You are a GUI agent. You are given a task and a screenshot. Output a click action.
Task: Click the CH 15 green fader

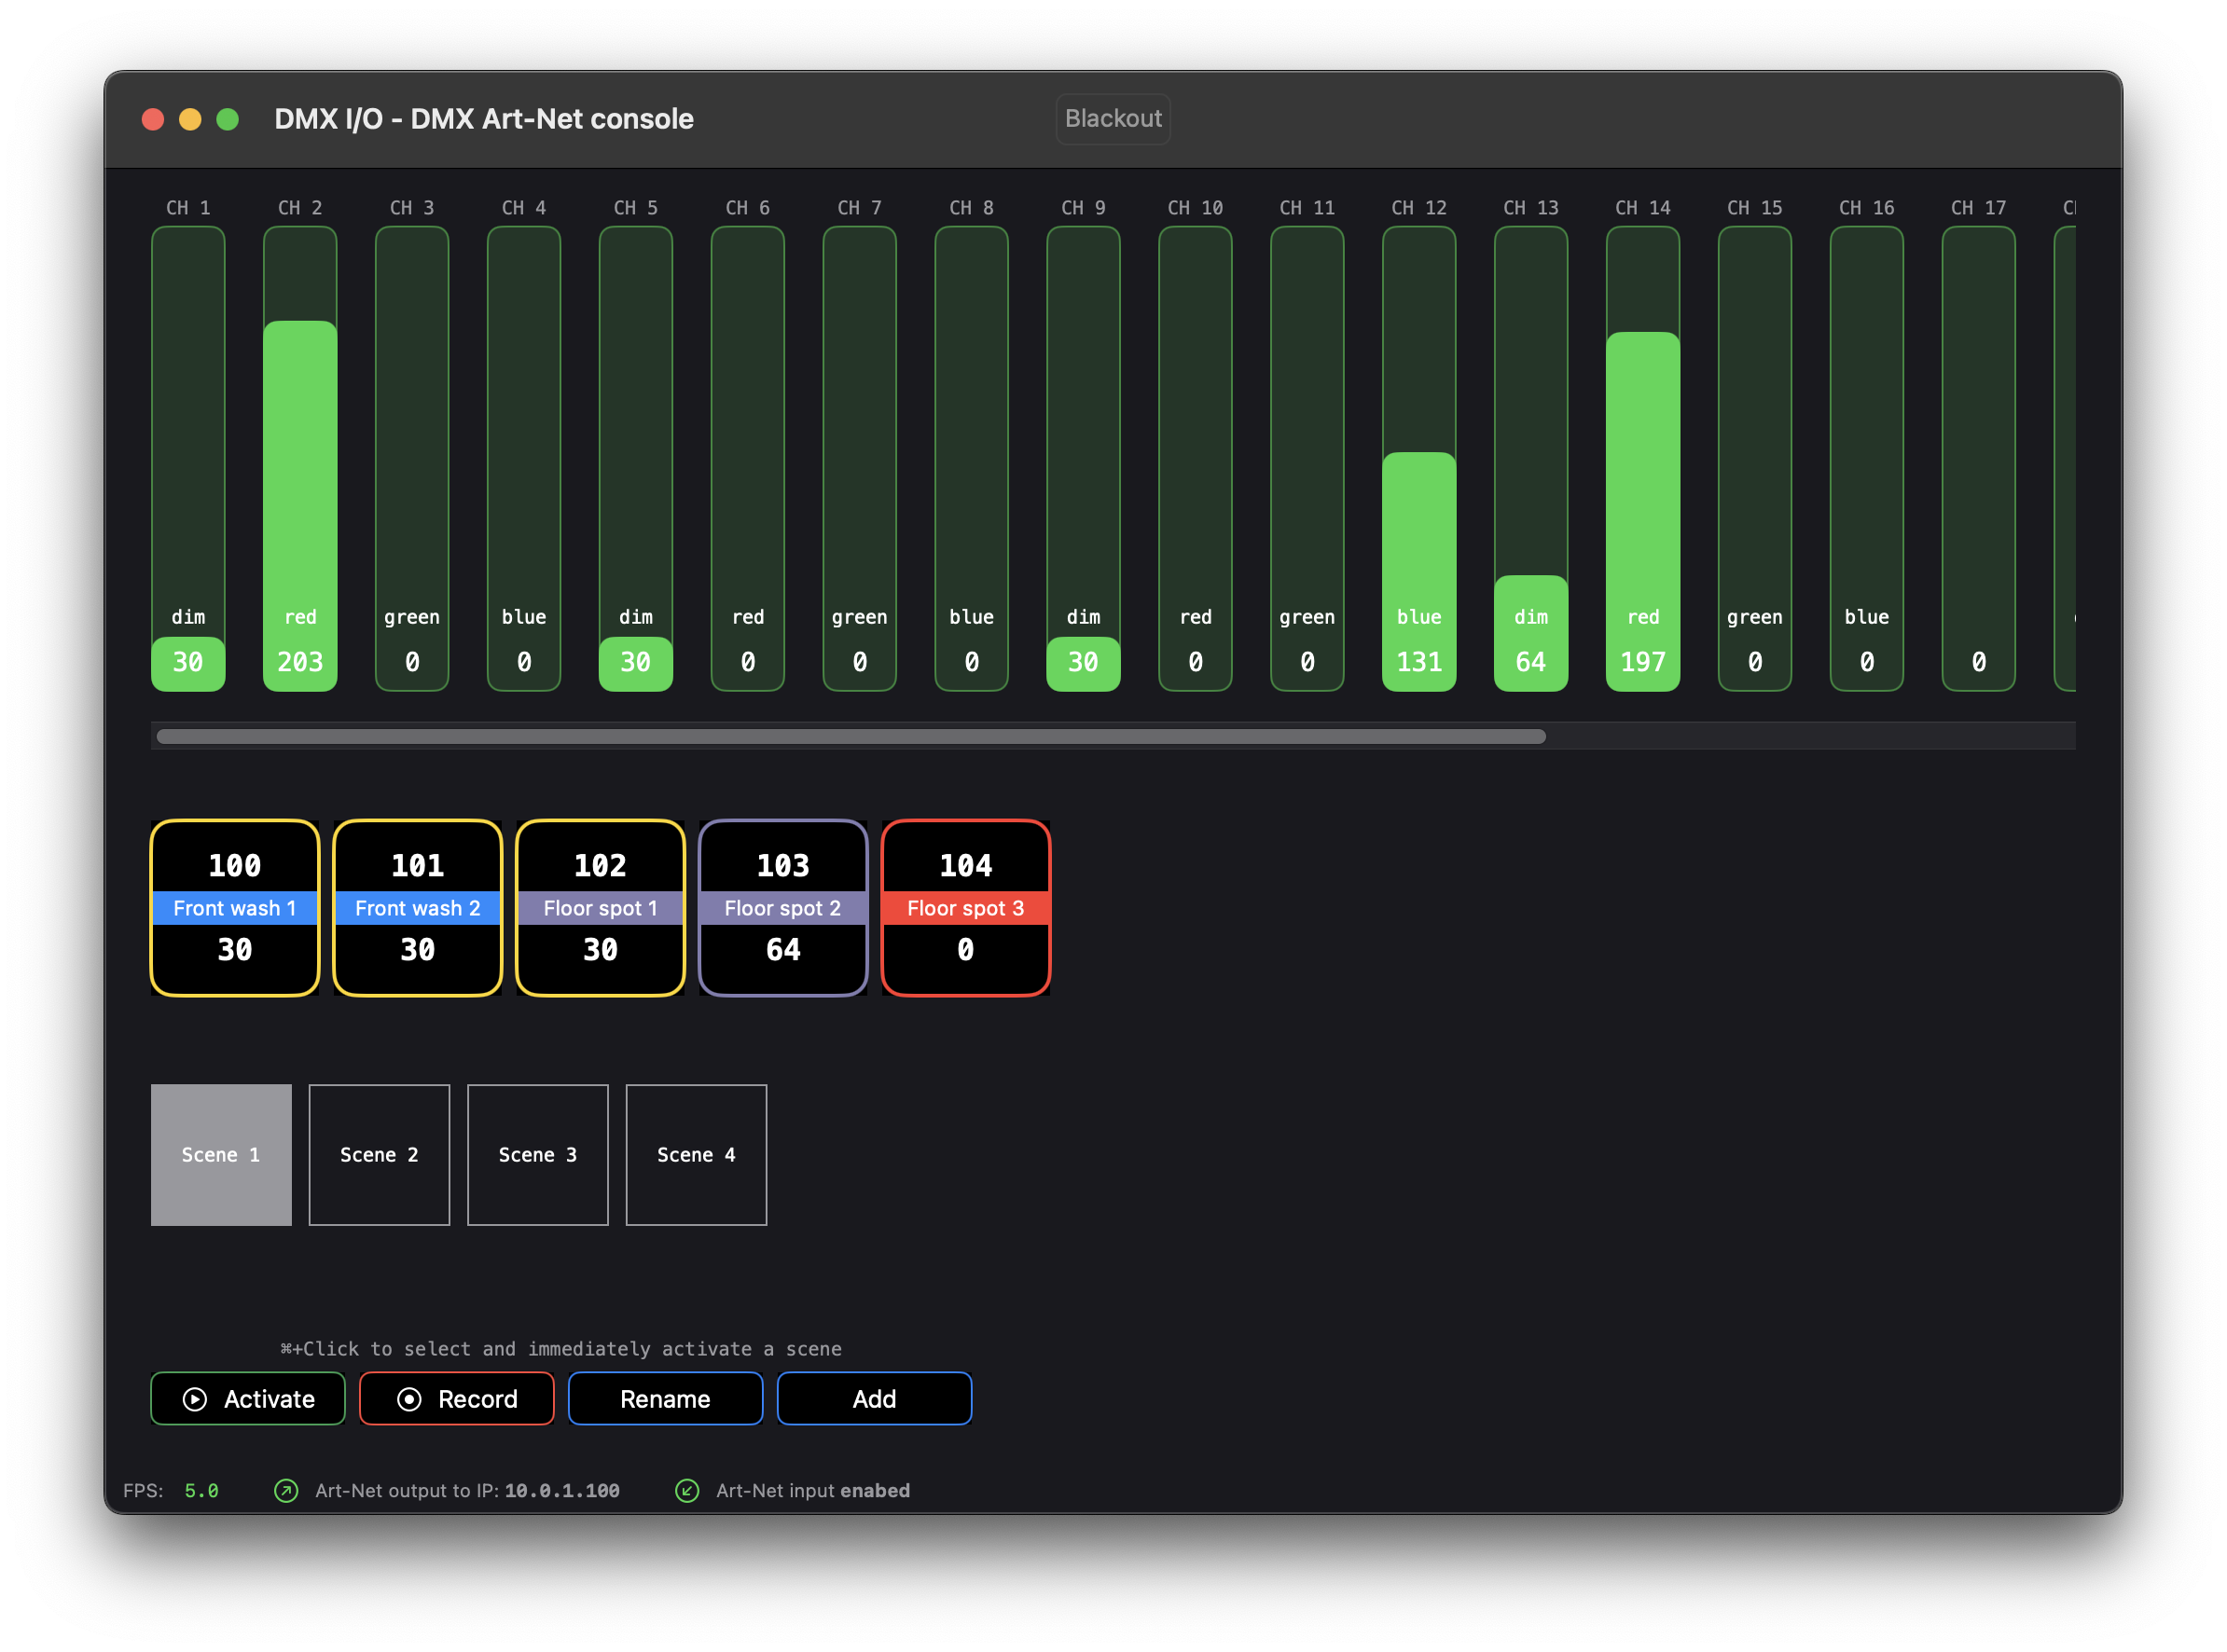[x=1755, y=459]
